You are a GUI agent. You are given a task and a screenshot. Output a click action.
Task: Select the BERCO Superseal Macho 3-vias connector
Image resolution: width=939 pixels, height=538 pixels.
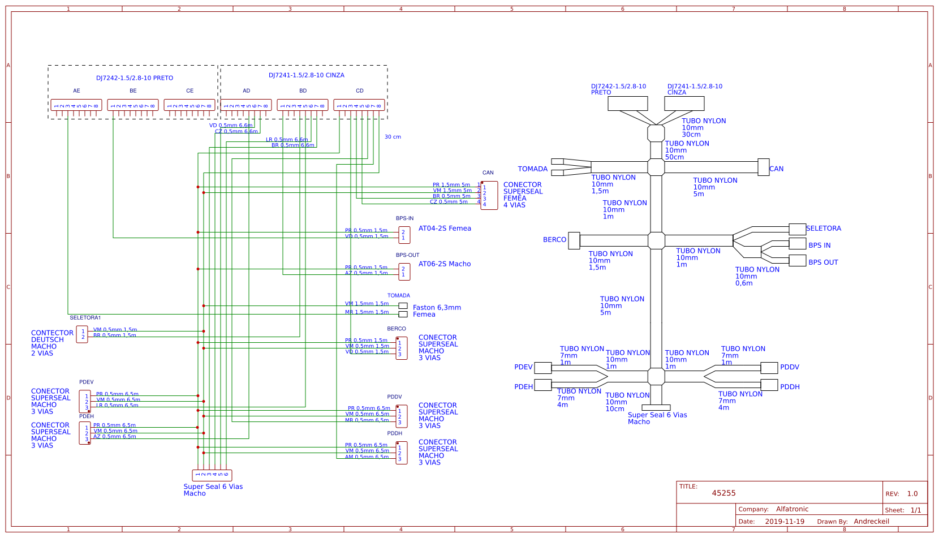click(x=400, y=347)
